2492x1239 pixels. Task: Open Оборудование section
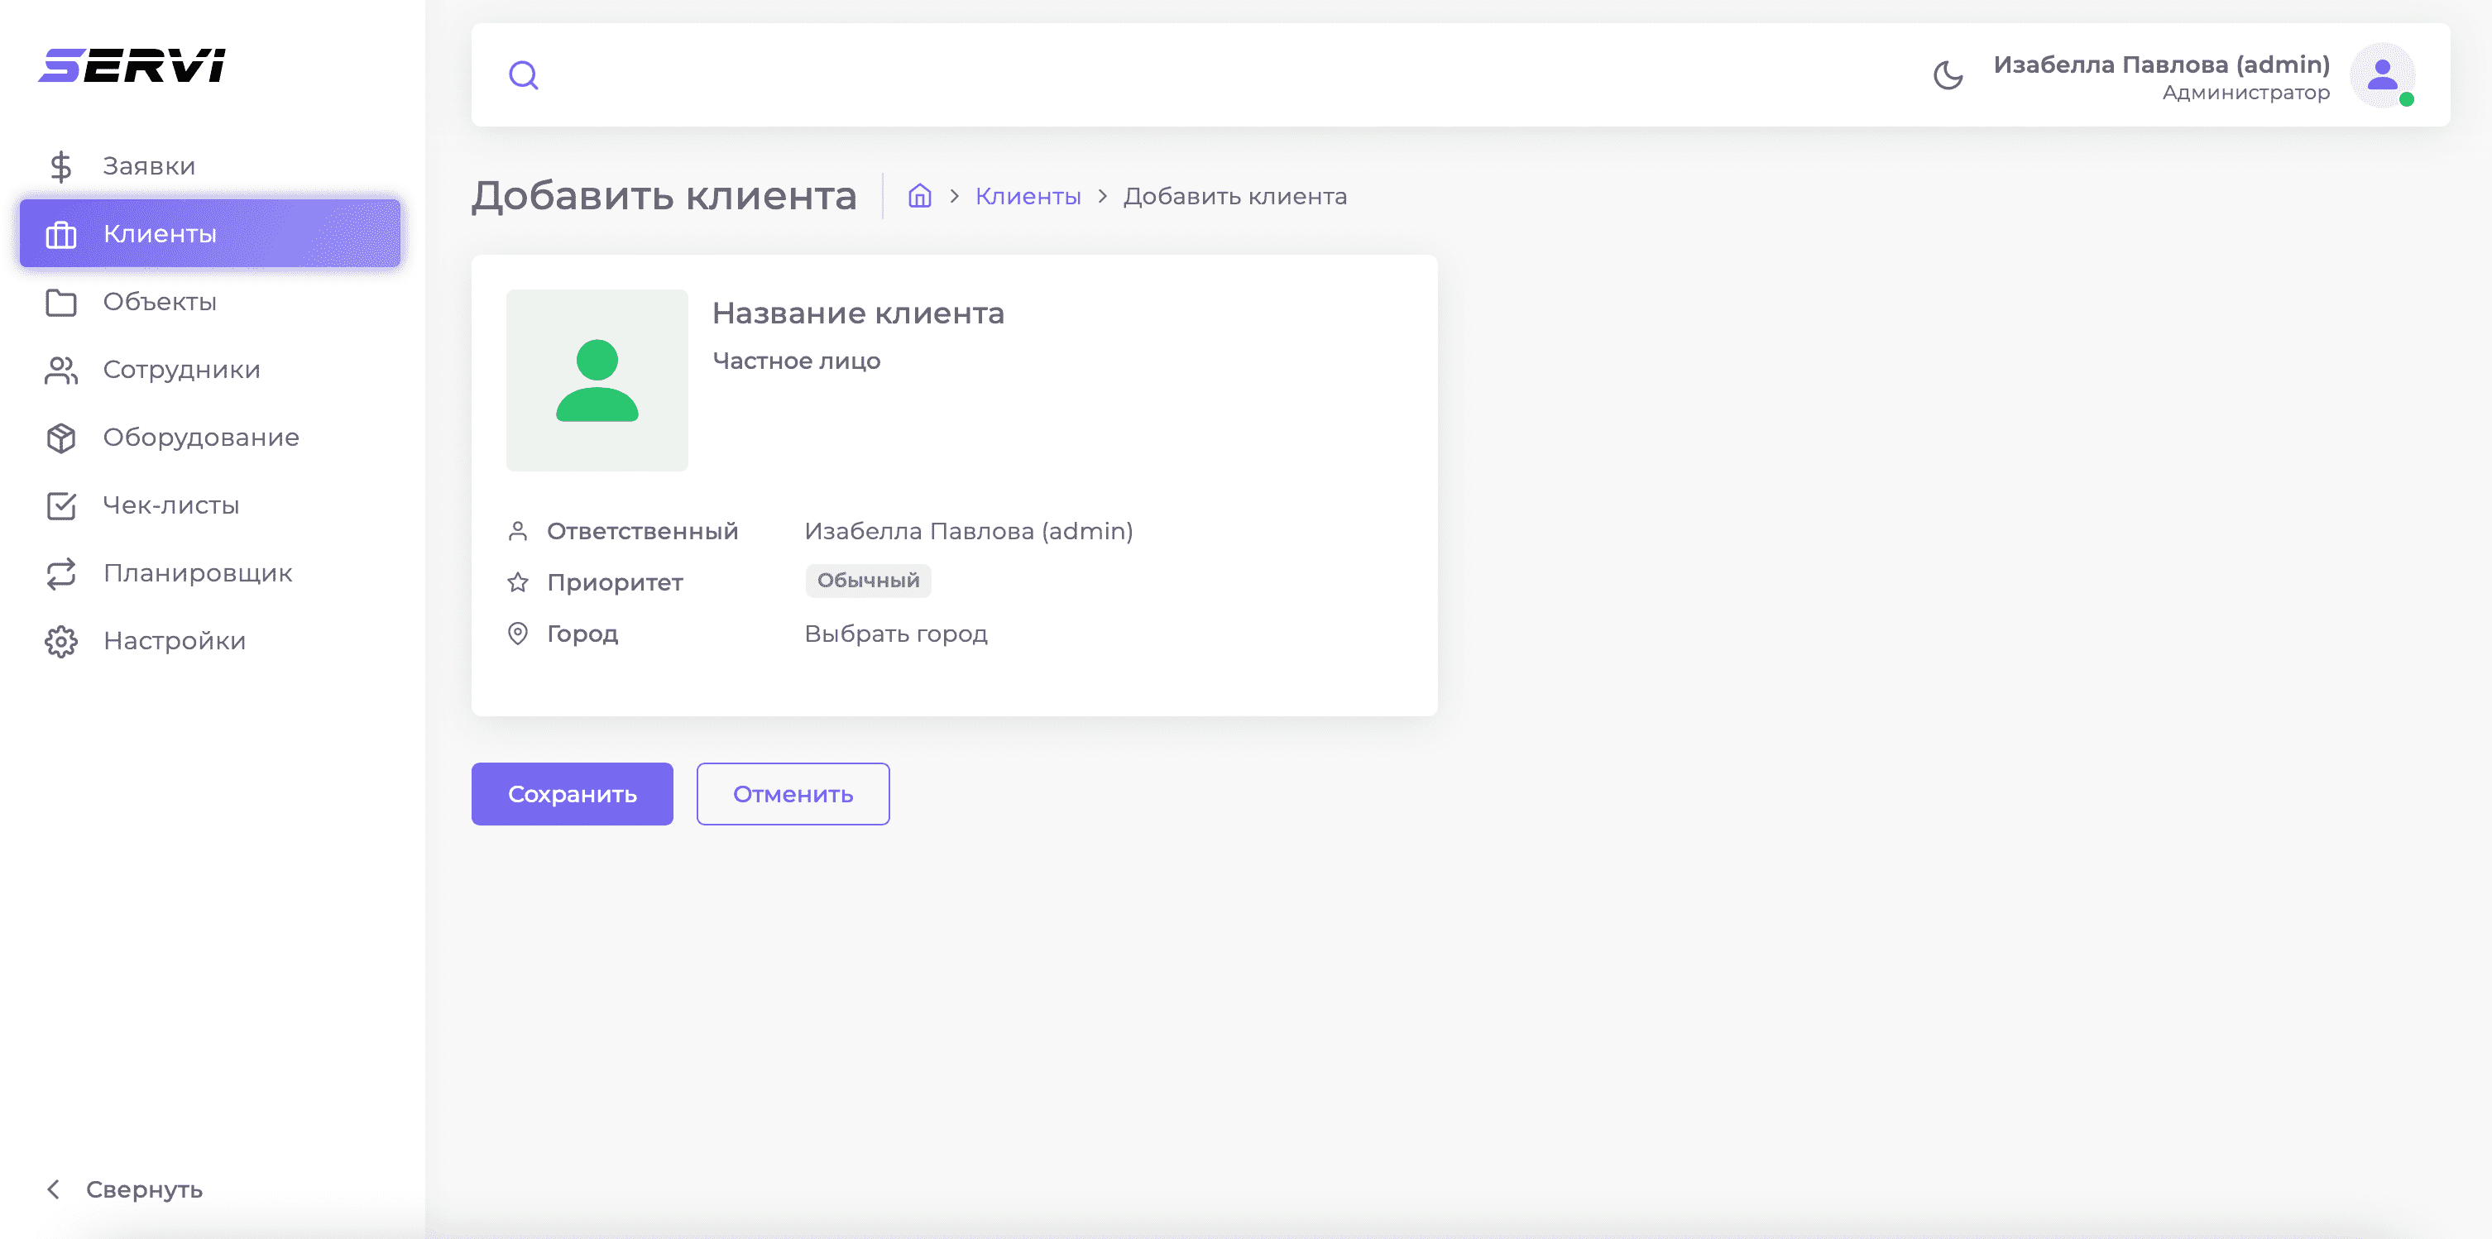(200, 438)
